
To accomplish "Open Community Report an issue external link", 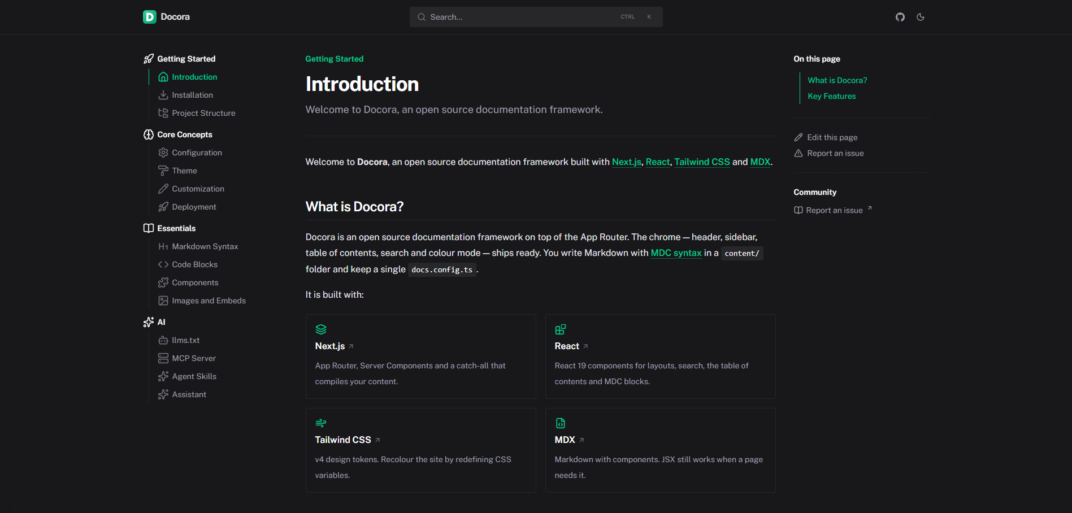I will (x=834, y=210).
